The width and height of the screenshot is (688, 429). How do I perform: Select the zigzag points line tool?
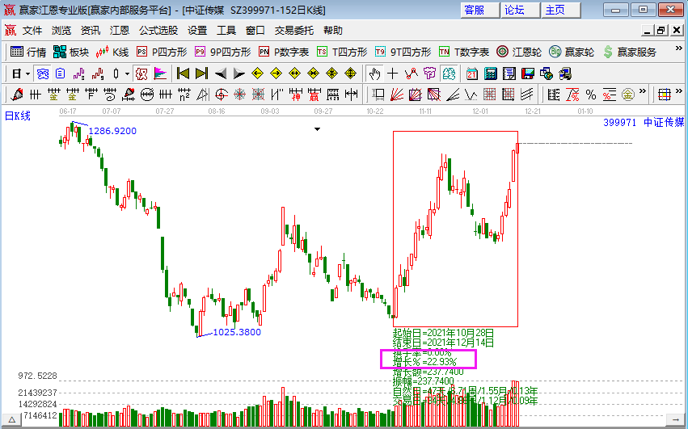[x=412, y=74]
